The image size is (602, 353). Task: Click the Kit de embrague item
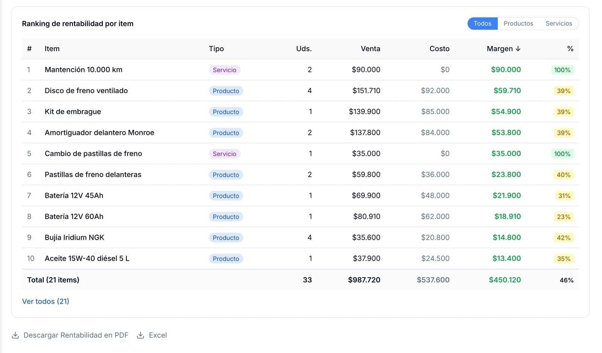click(73, 112)
